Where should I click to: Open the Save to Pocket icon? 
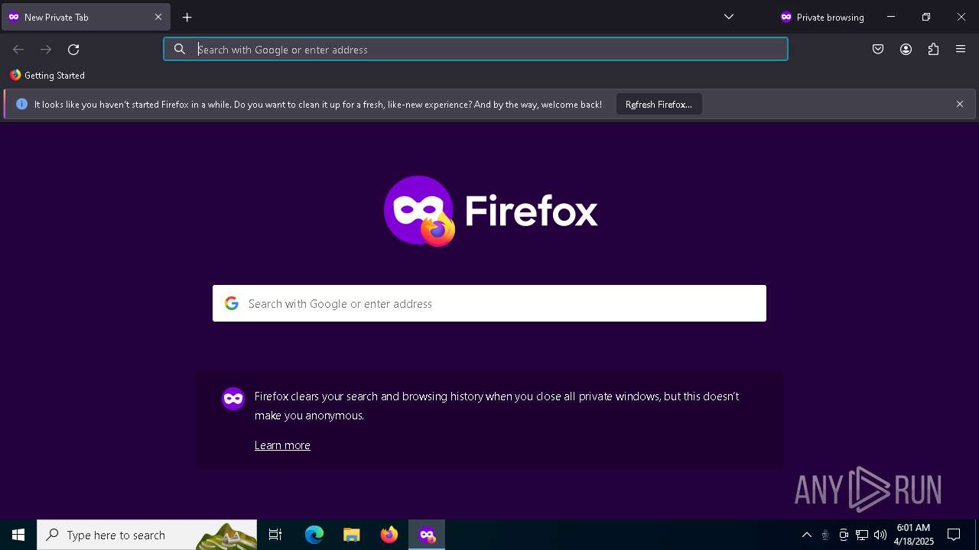[878, 50]
